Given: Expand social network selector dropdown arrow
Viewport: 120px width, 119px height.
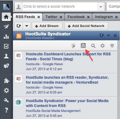Looking at the screenshot, I should (x=101, y=7).
